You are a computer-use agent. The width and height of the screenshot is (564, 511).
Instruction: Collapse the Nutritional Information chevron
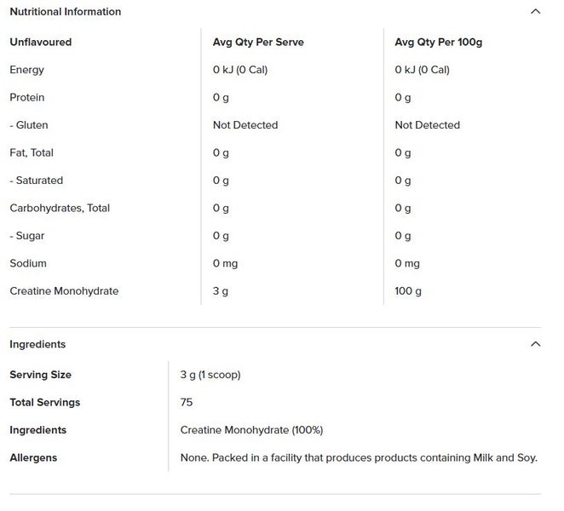point(535,12)
